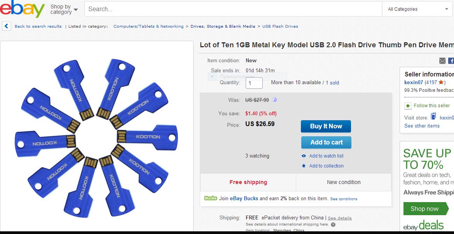Open the USB Flash Drives breadcrumb
Viewport: 454px width, 234px height.
tap(280, 27)
